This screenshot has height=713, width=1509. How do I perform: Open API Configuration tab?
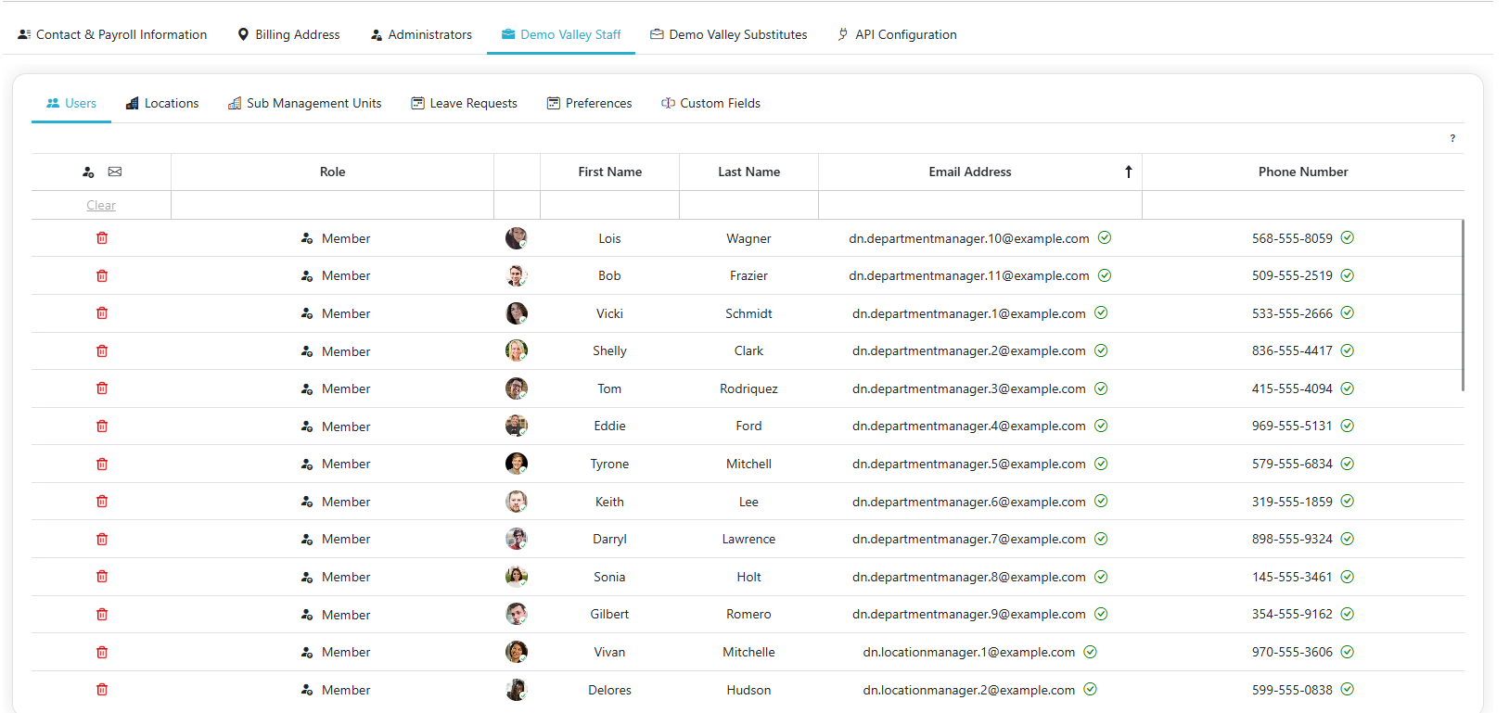pos(897,34)
